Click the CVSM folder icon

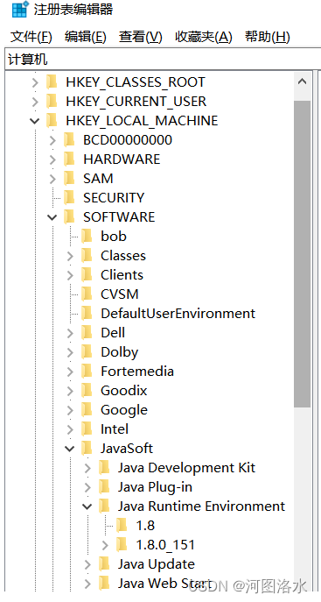click(x=87, y=294)
